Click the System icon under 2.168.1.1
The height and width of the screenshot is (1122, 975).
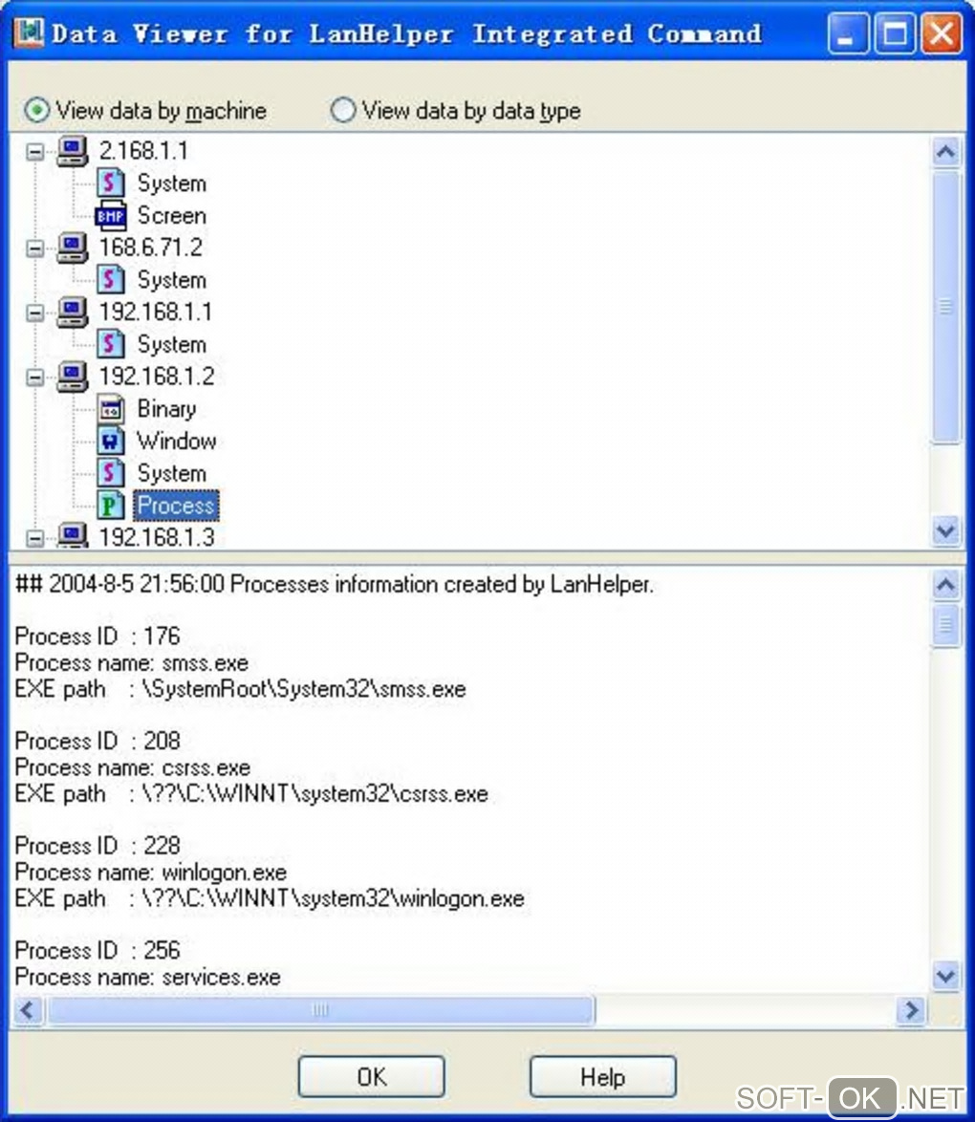click(110, 183)
